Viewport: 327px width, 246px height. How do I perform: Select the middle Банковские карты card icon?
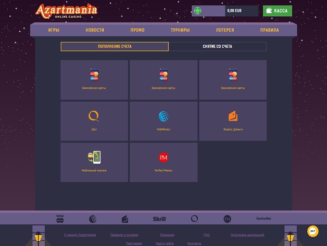[163, 75]
